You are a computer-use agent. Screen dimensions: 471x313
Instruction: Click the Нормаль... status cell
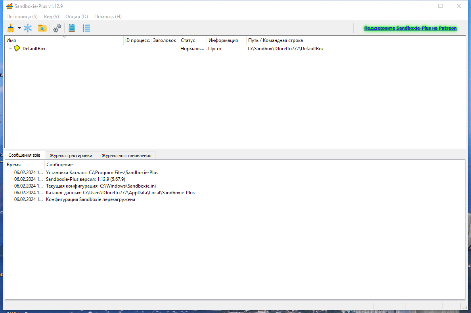192,49
